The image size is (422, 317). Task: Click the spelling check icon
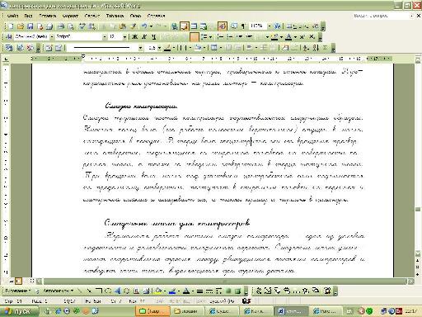82,26
